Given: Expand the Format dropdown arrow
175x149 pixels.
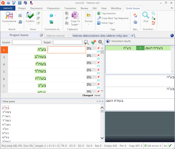Looking at the screenshot, I should coord(89,24).
